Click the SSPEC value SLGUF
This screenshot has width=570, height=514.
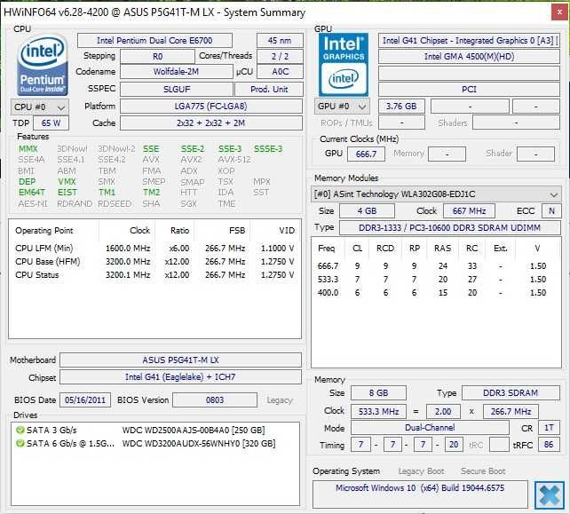tap(177, 89)
